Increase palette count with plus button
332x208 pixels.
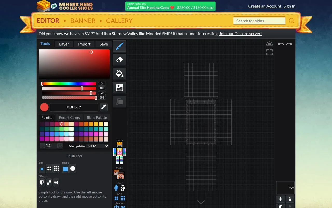(60, 146)
